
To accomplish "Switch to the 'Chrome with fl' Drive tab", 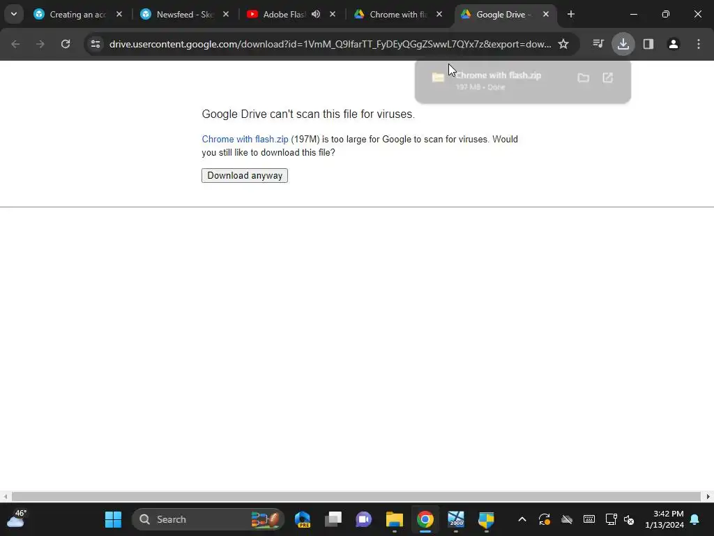I will [397, 14].
